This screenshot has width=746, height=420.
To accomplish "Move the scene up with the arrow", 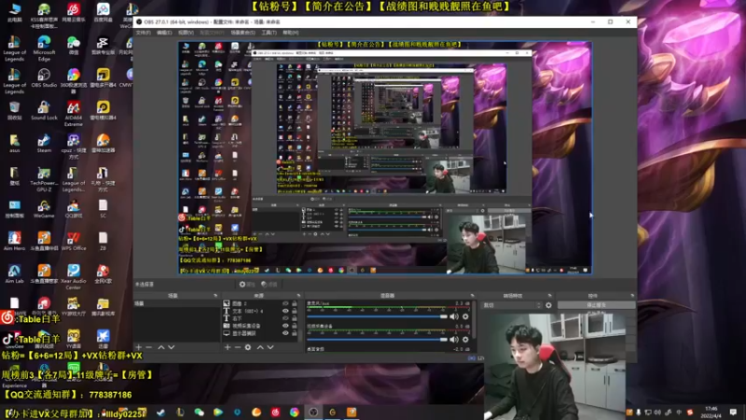I will point(161,347).
